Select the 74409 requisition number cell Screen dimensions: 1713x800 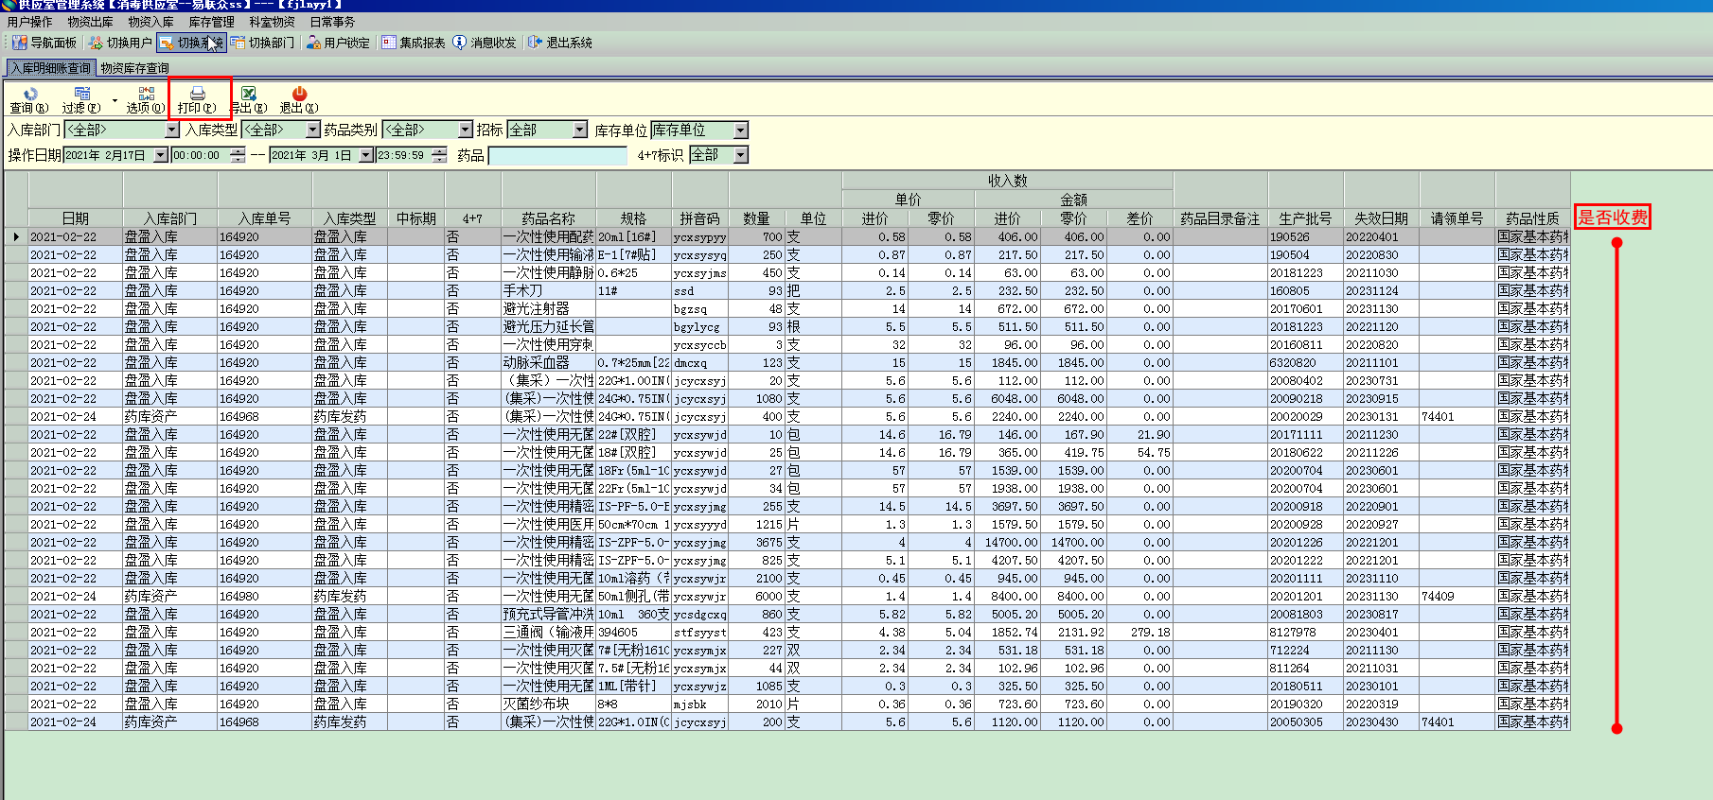[1457, 597]
